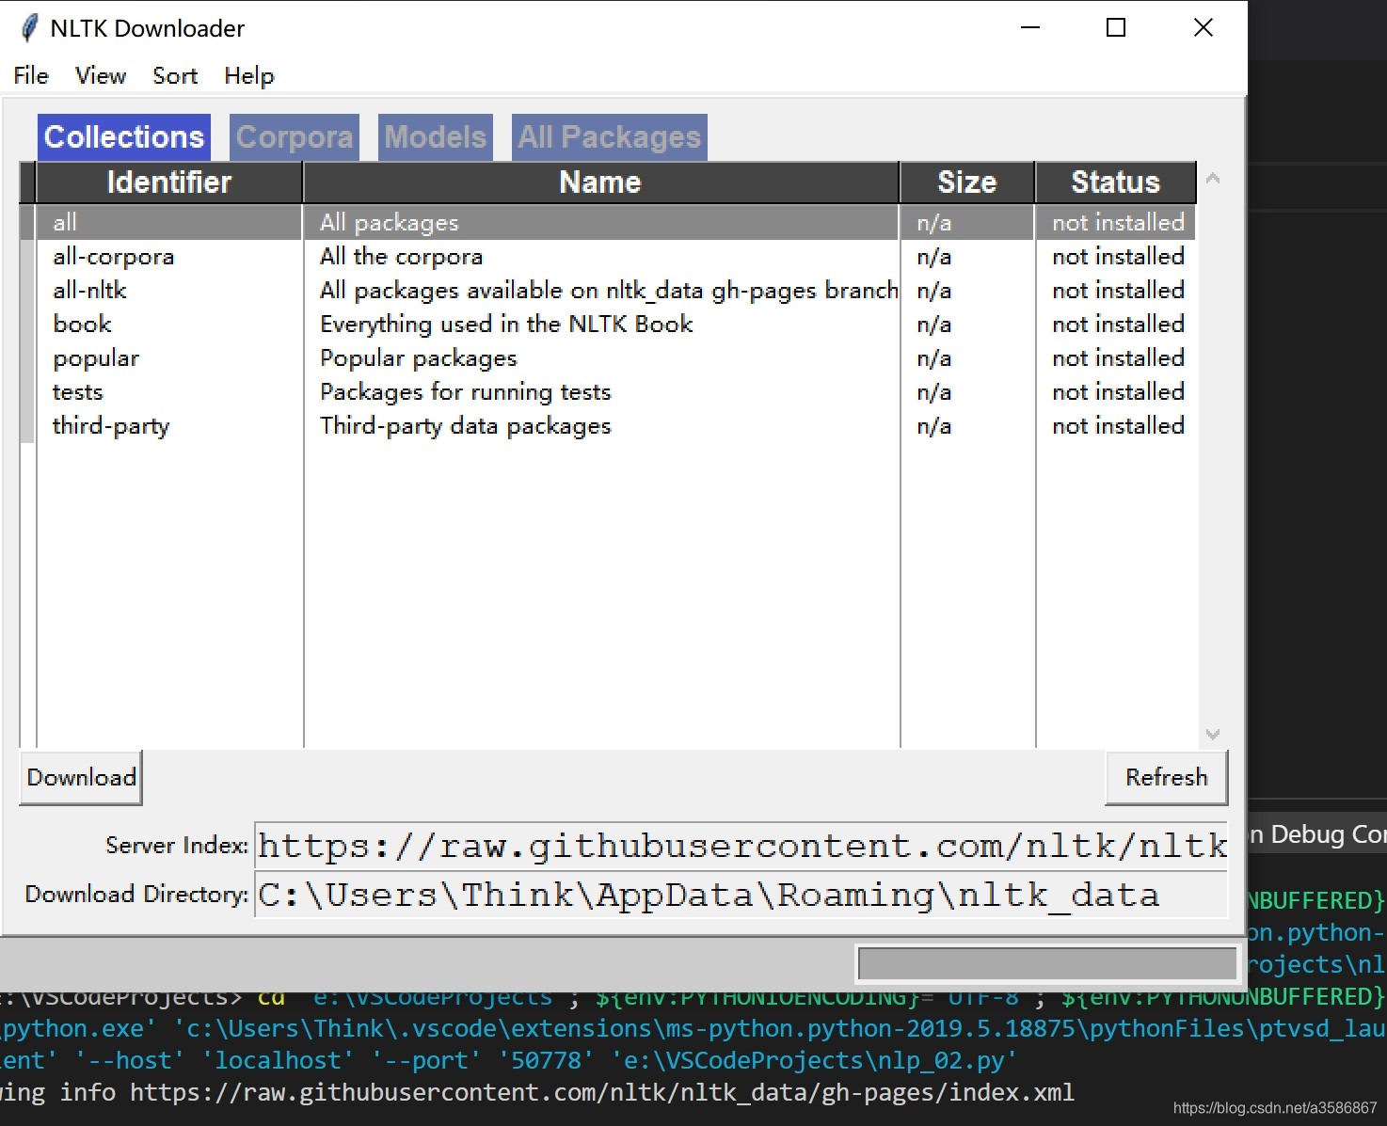This screenshot has width=1387, height=1126.
Task: Open the Sort menu
Action: [175, 75]
